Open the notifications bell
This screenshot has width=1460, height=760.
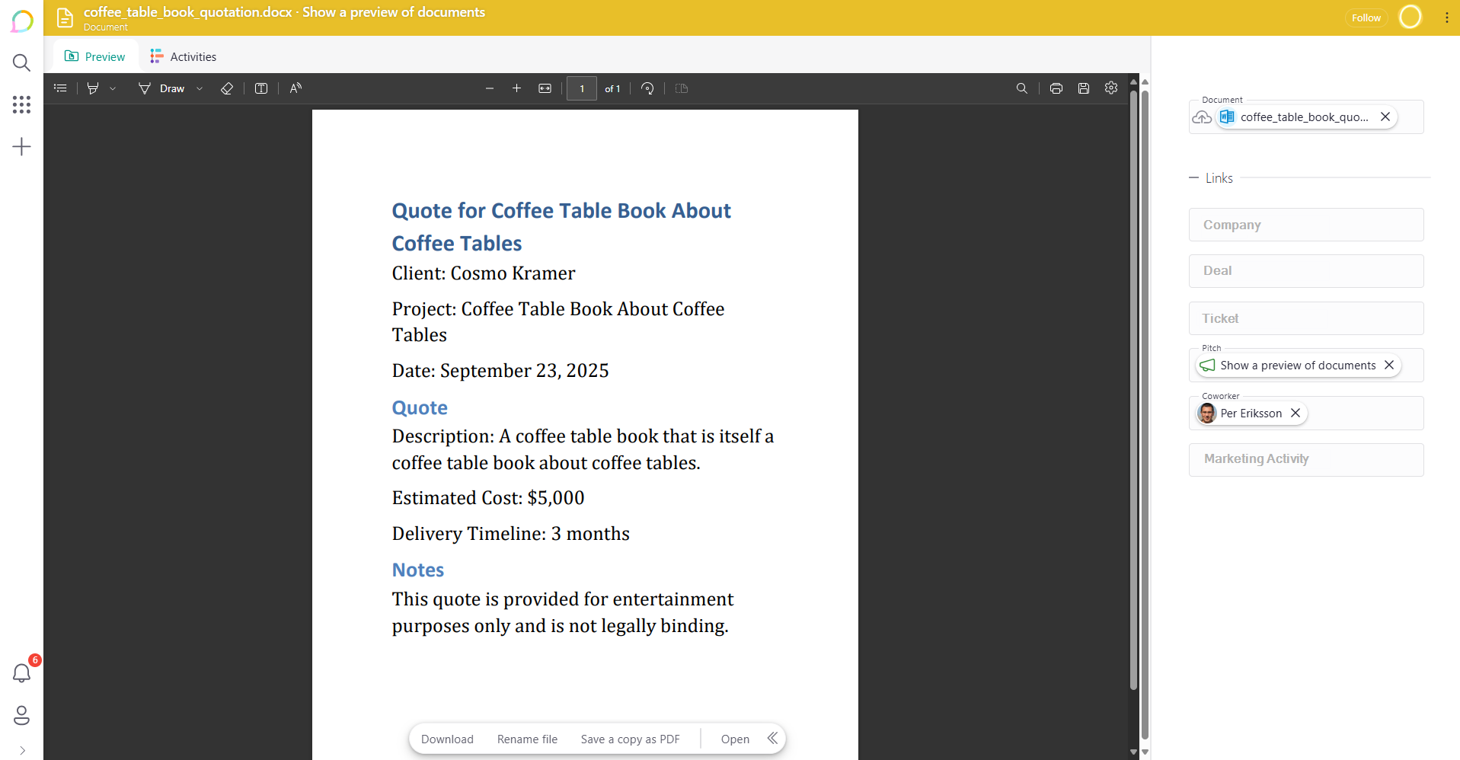tap(21, 672)
